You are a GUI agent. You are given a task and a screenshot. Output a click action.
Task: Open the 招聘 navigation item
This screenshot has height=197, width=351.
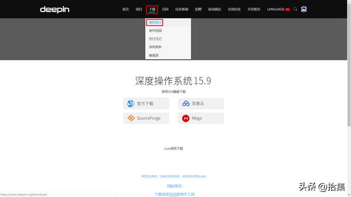[198, 9]
